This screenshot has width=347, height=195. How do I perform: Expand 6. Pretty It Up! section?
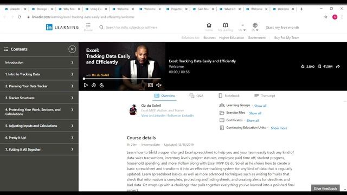click(x=39, y=138)
